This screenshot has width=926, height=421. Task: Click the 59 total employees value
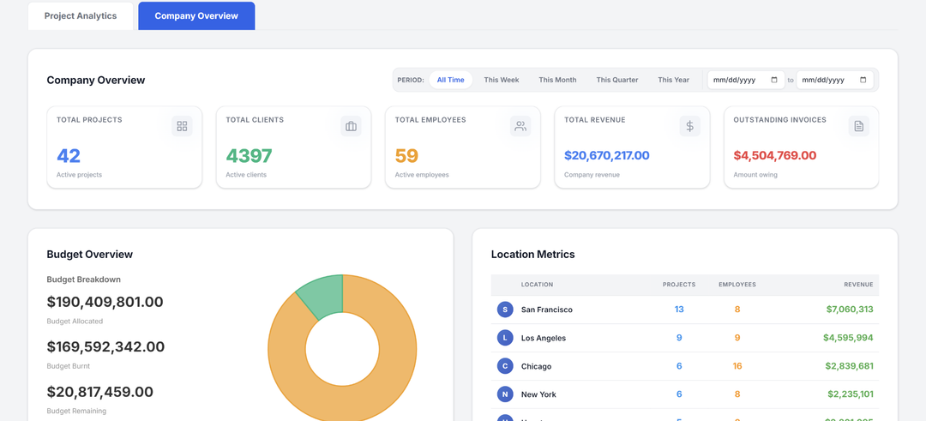pyautogui.click(x=406, y=156)
